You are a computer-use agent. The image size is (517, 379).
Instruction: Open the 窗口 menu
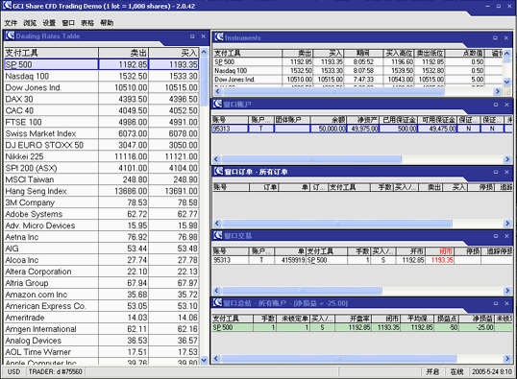(x=68, y=23)
